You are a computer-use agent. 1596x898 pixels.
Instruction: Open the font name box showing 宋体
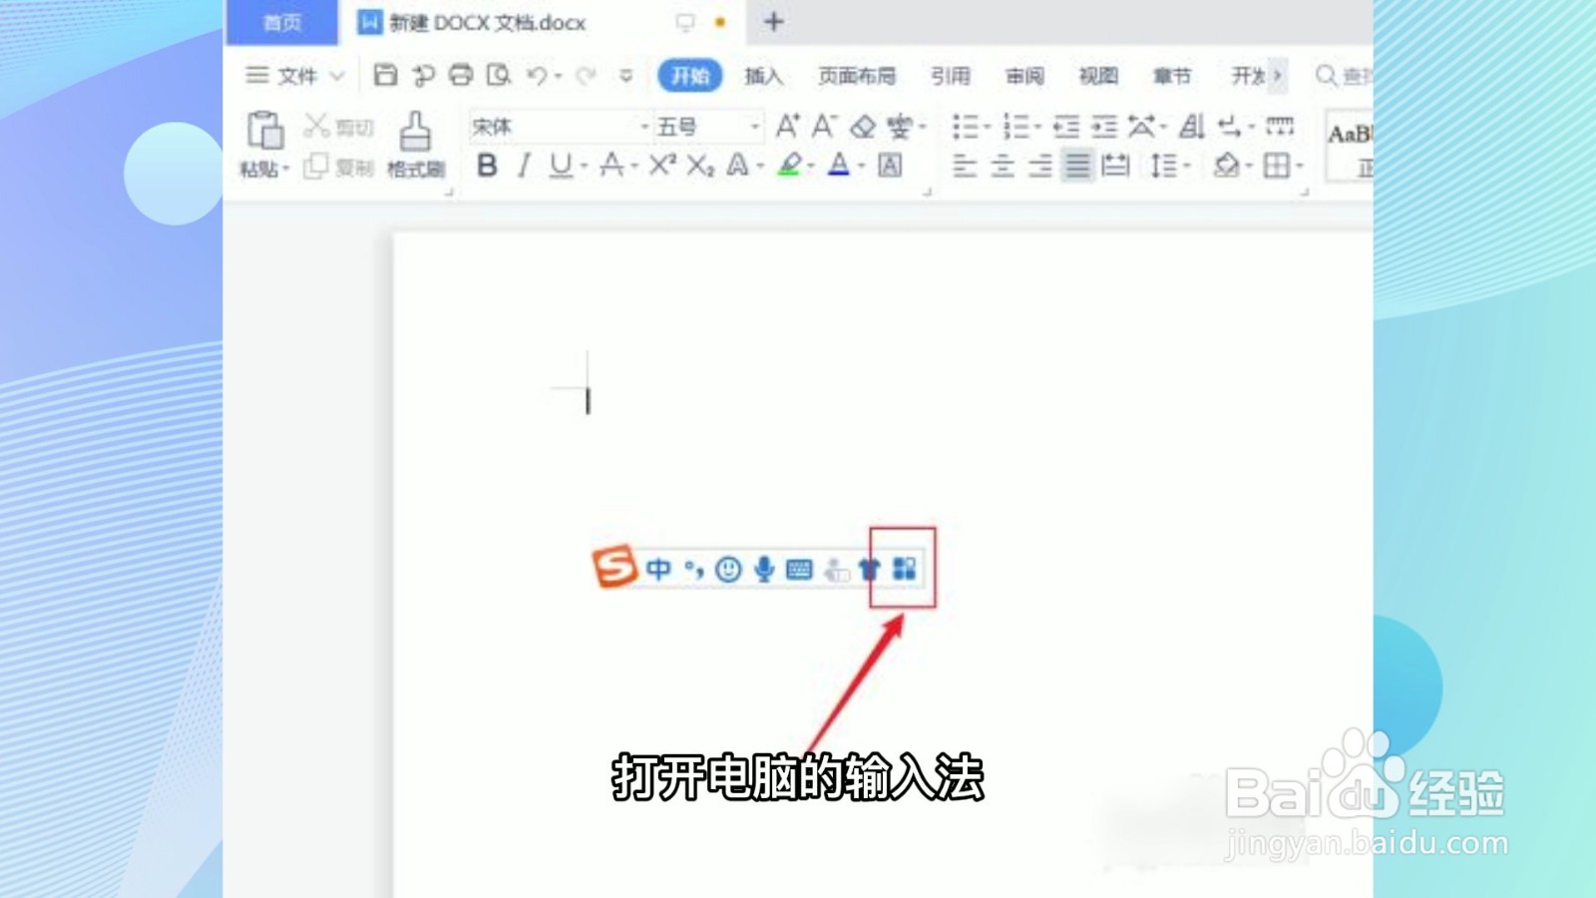[x=560, y=127]
